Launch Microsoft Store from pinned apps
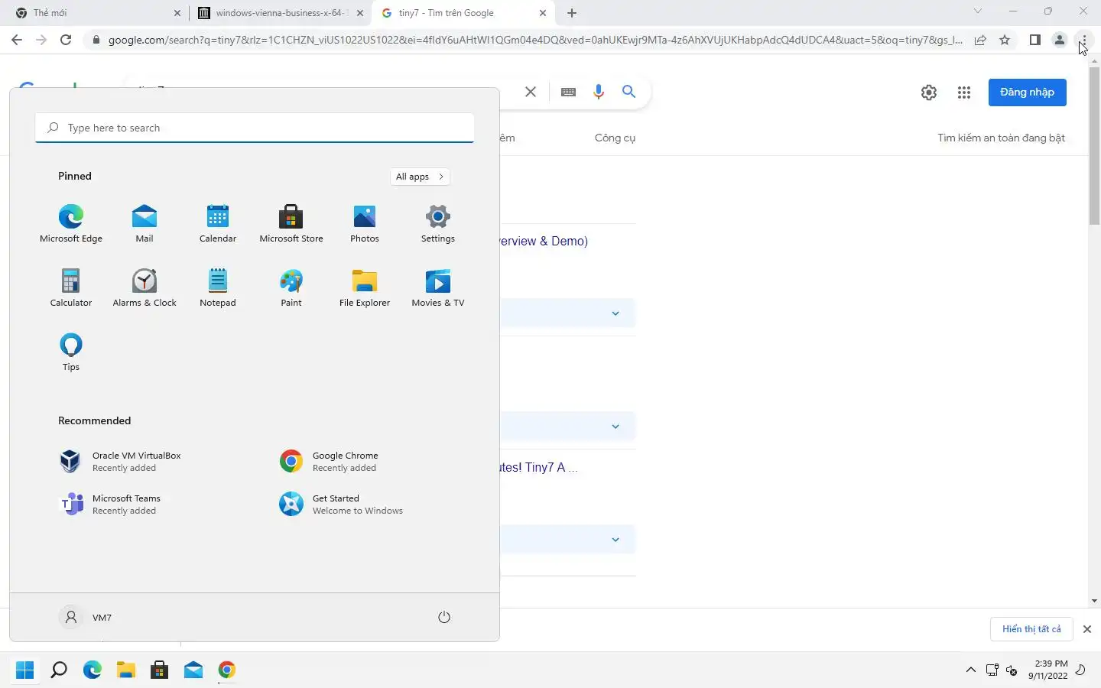This screenshot has height=688, width=1101. tap(291, 223)
